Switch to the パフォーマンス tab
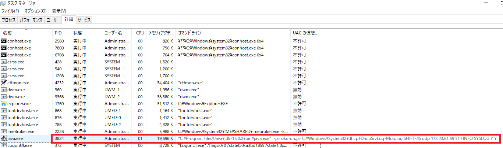The height and width of the screenshot is (148, 503). (x=31, y=20)
